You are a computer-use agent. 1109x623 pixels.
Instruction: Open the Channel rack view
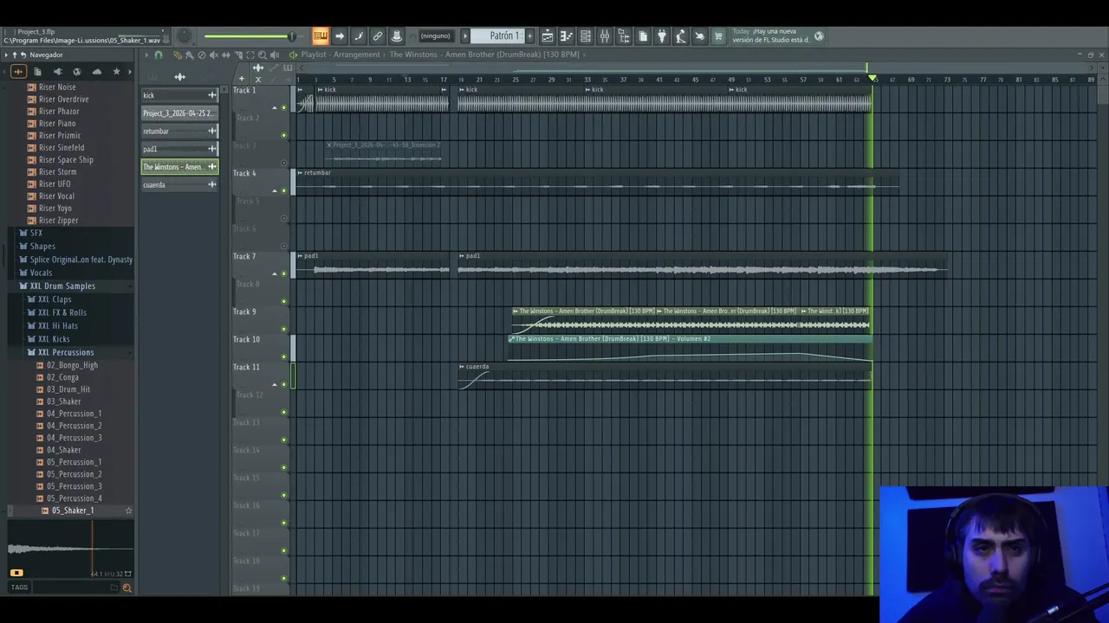(x=586, y=36)
